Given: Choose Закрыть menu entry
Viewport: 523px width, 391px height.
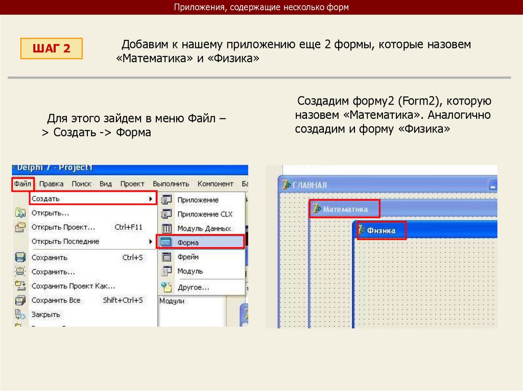Looking at the screenshot, I should tap(85, 315).
